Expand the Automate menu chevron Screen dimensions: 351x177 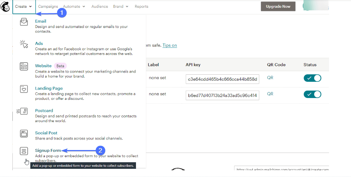(x=84, y=6)
